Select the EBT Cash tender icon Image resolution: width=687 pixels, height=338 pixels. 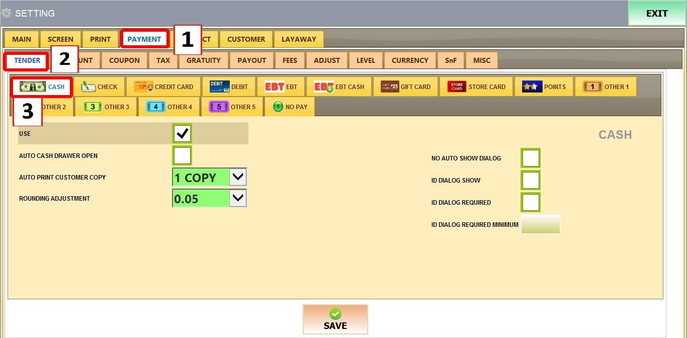324,87
